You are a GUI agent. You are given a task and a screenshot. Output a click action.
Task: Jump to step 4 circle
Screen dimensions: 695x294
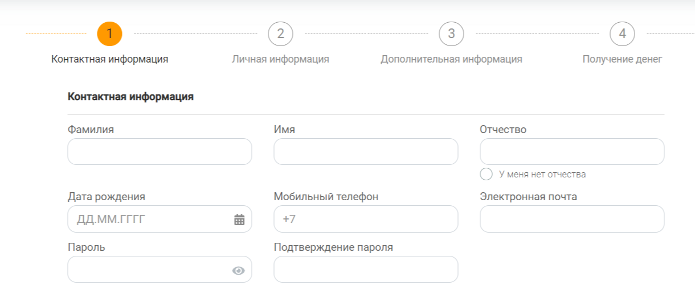tap(622, 34)
